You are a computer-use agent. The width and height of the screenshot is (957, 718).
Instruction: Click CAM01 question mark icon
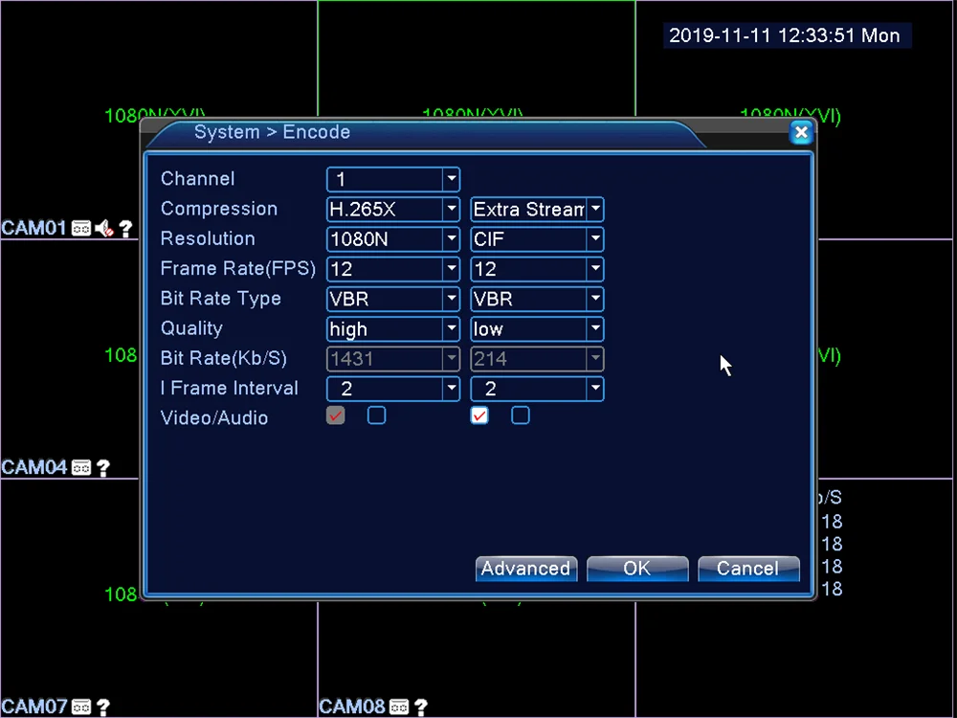(x=125, y=229)
